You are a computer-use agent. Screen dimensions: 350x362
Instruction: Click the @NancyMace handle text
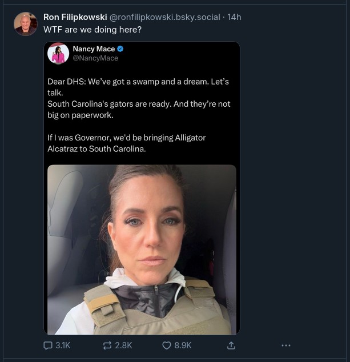click(95, 58)
